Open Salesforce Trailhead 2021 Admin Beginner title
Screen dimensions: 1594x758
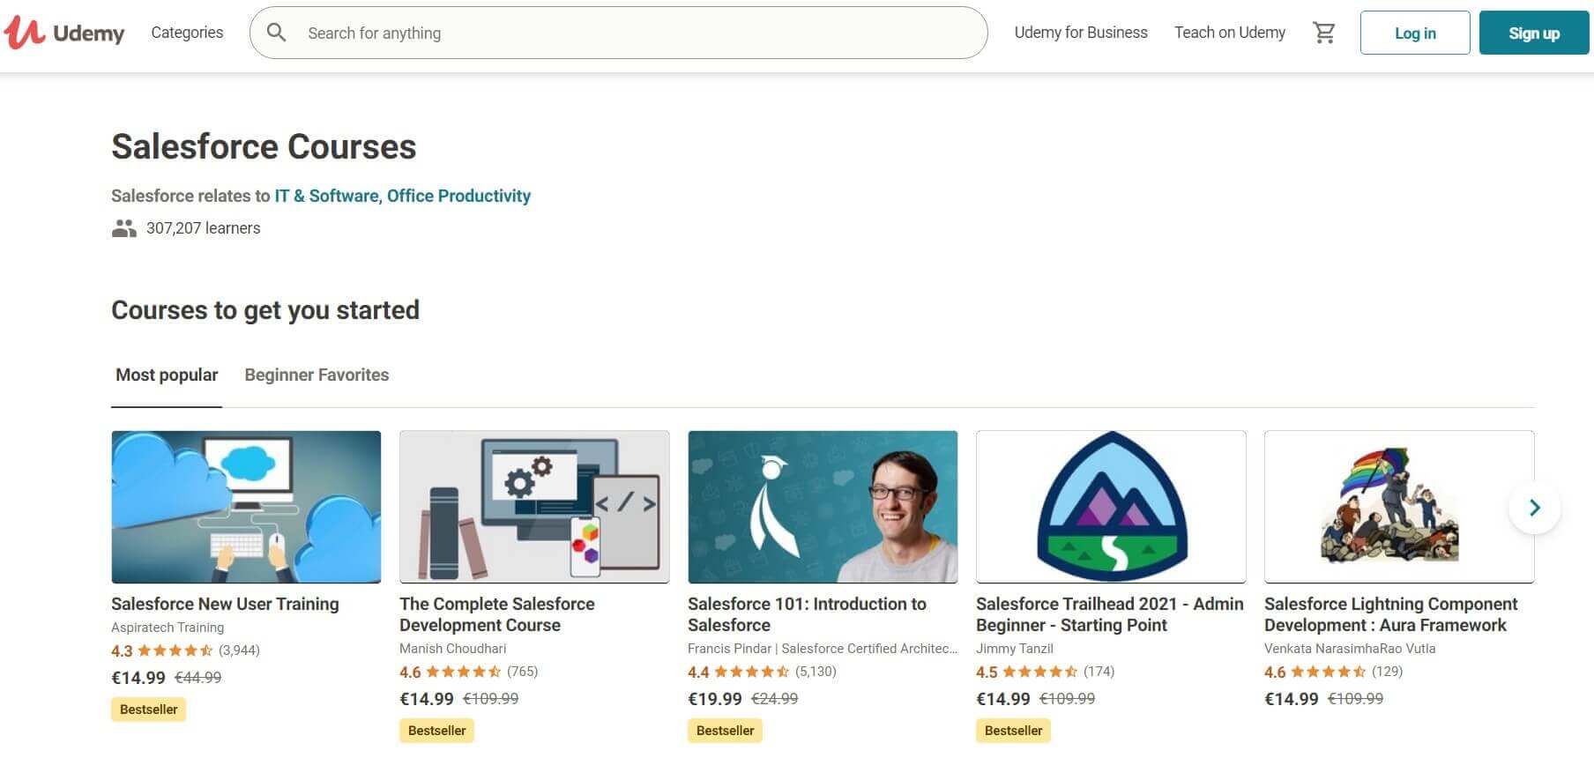(1109, 614)
